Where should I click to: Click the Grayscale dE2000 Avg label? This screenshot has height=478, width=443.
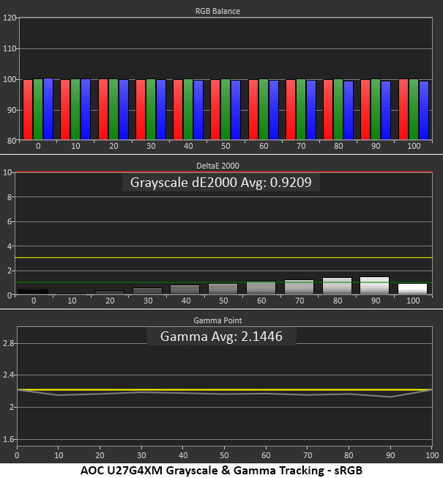point(220,183)
